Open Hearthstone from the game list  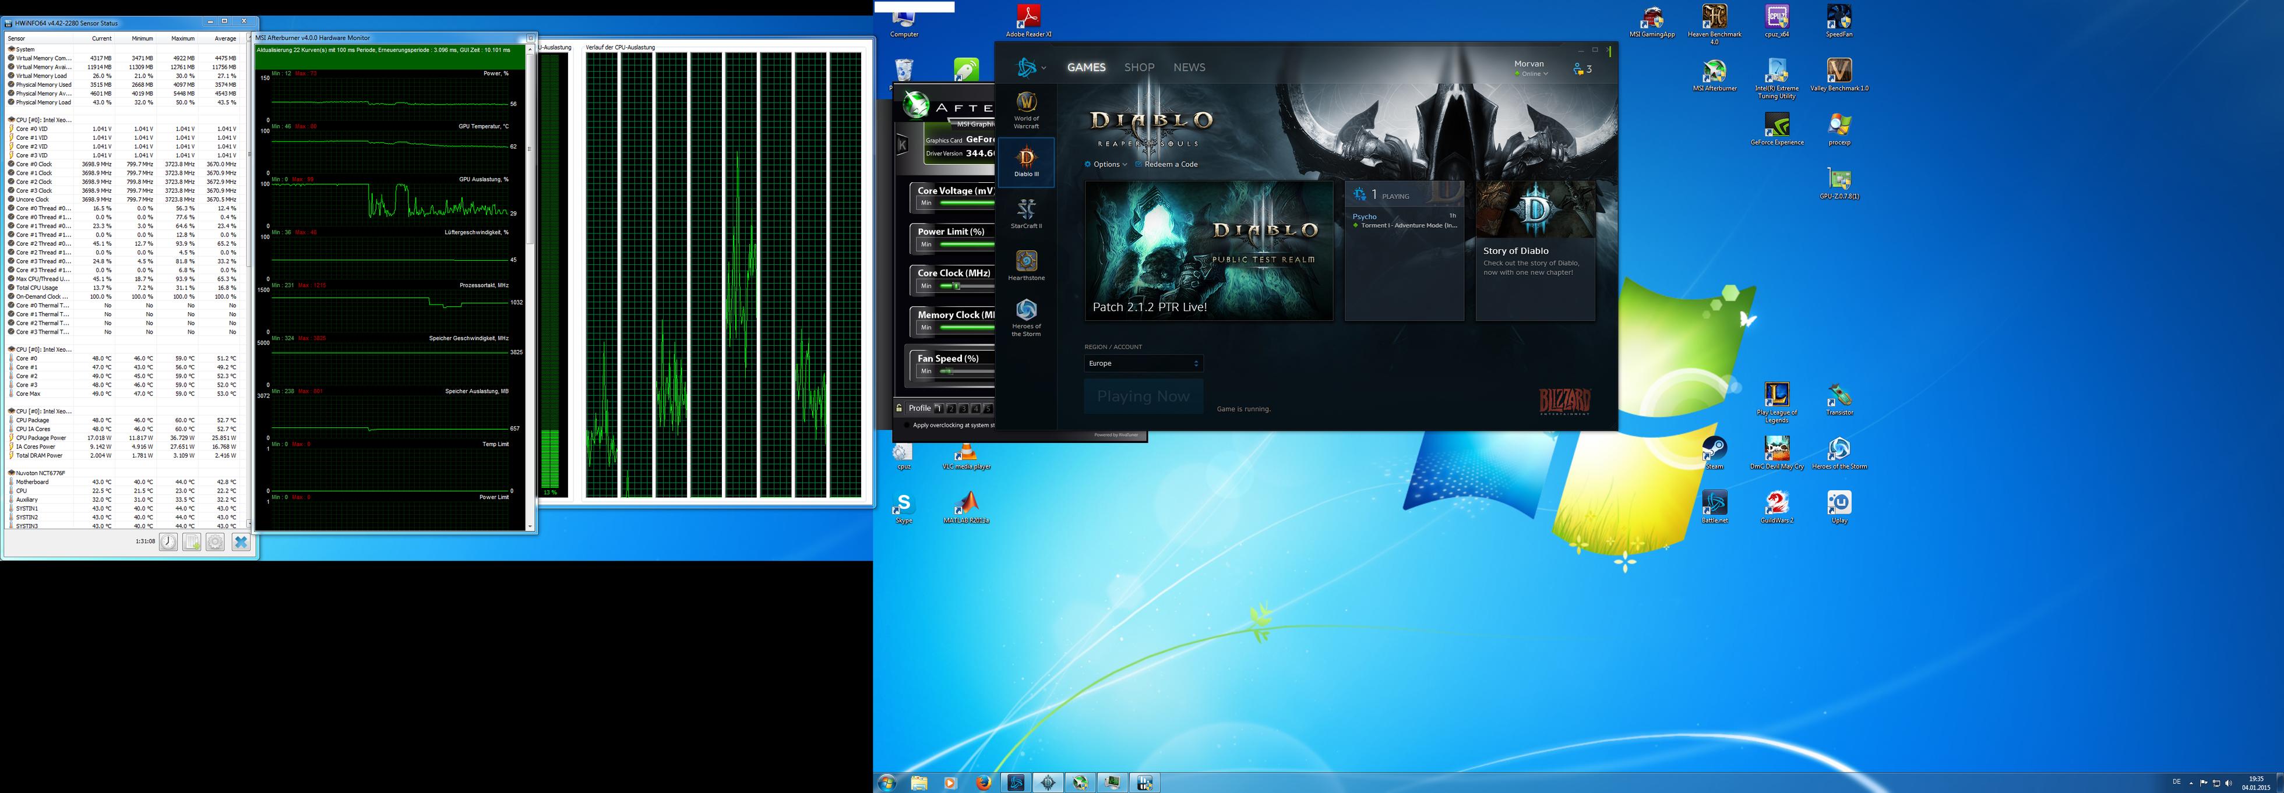coord(1026,265)
